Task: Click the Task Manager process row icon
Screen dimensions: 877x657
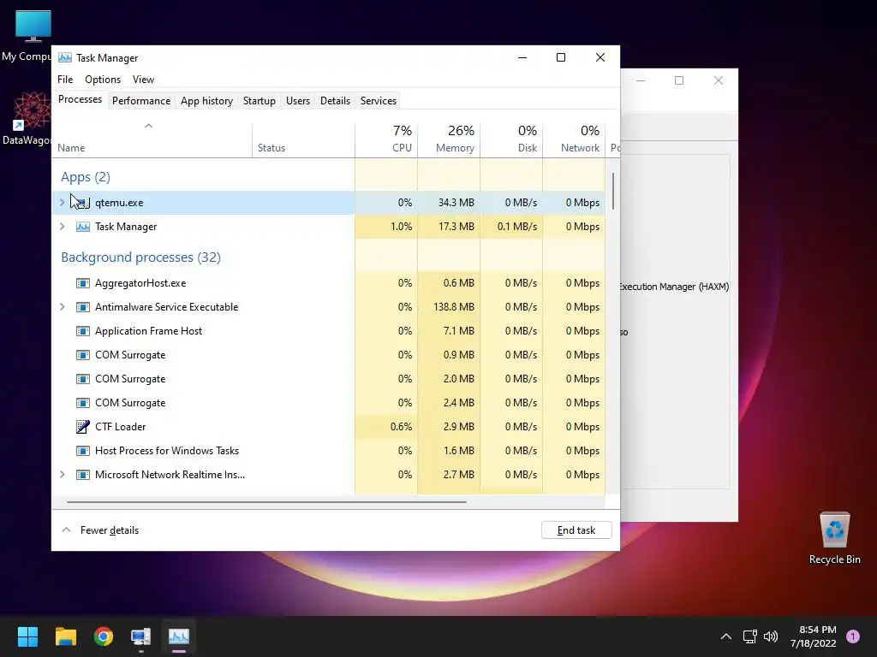Action: pyautogui.click(x=83, y=226)
